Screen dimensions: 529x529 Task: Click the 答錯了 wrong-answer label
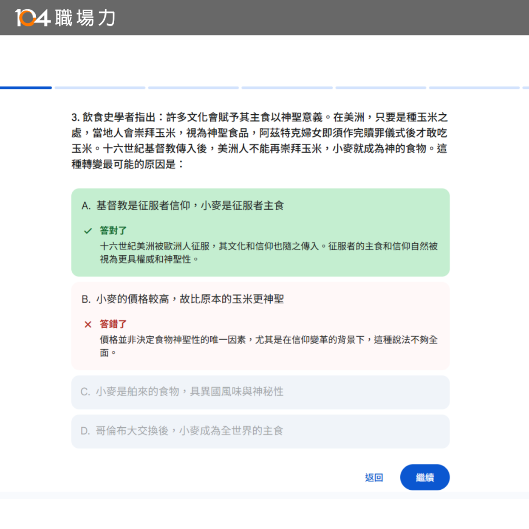(113, 324)
